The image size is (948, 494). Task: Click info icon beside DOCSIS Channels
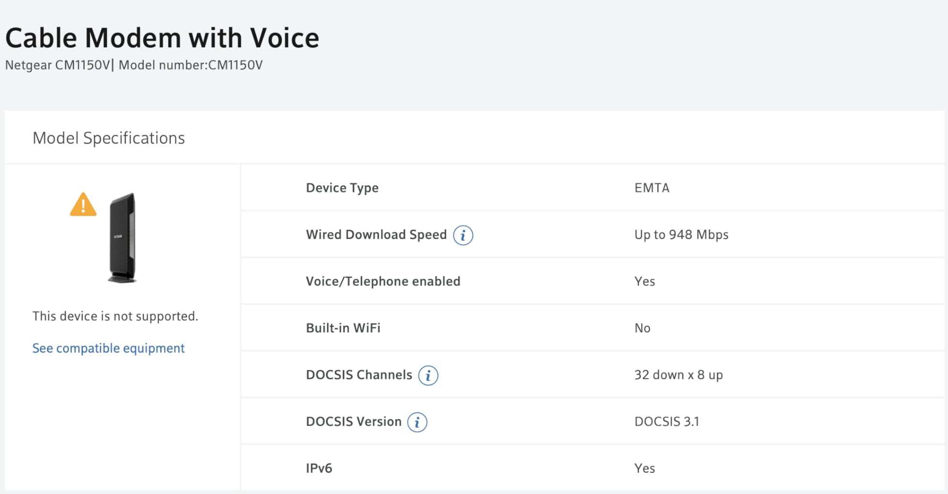[x=428, y=375]
